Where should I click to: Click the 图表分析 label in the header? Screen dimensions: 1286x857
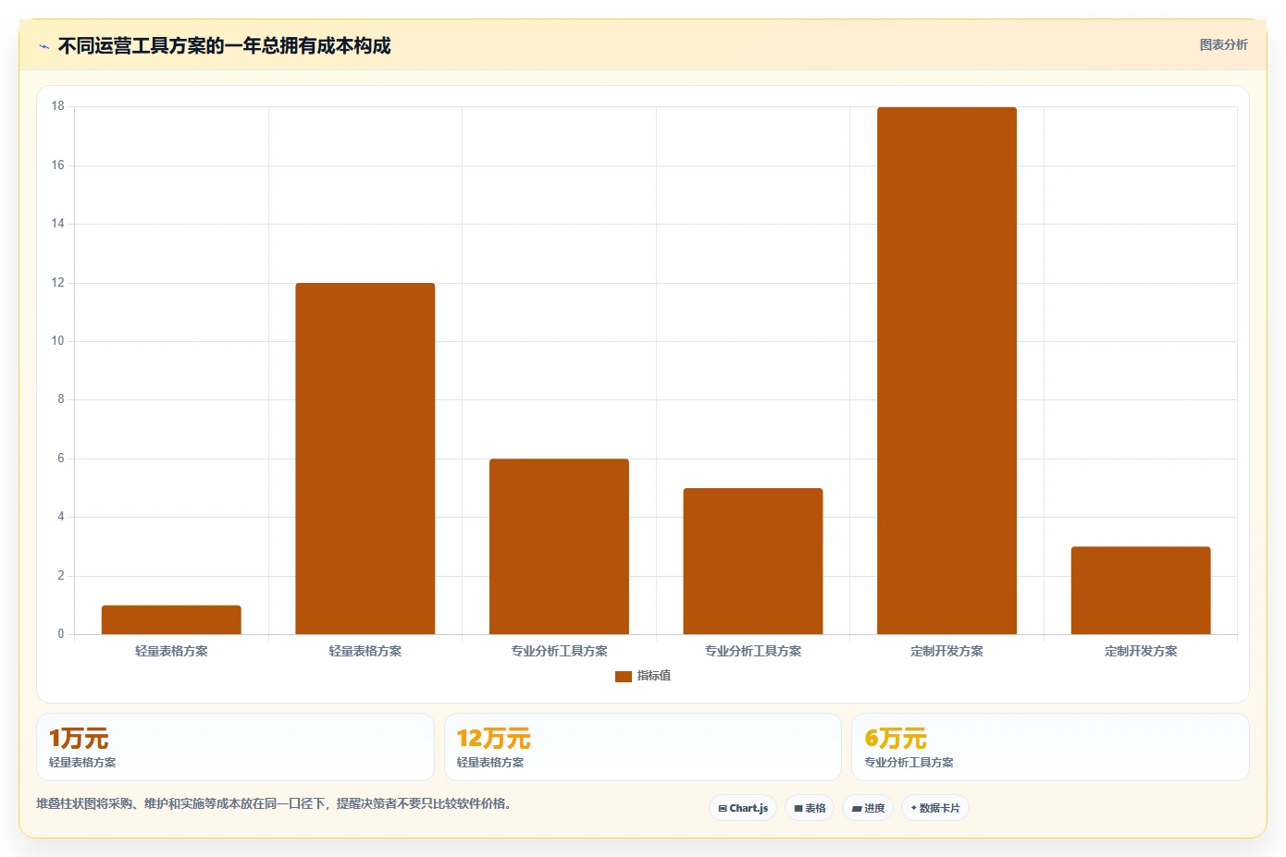(1223, 44)
